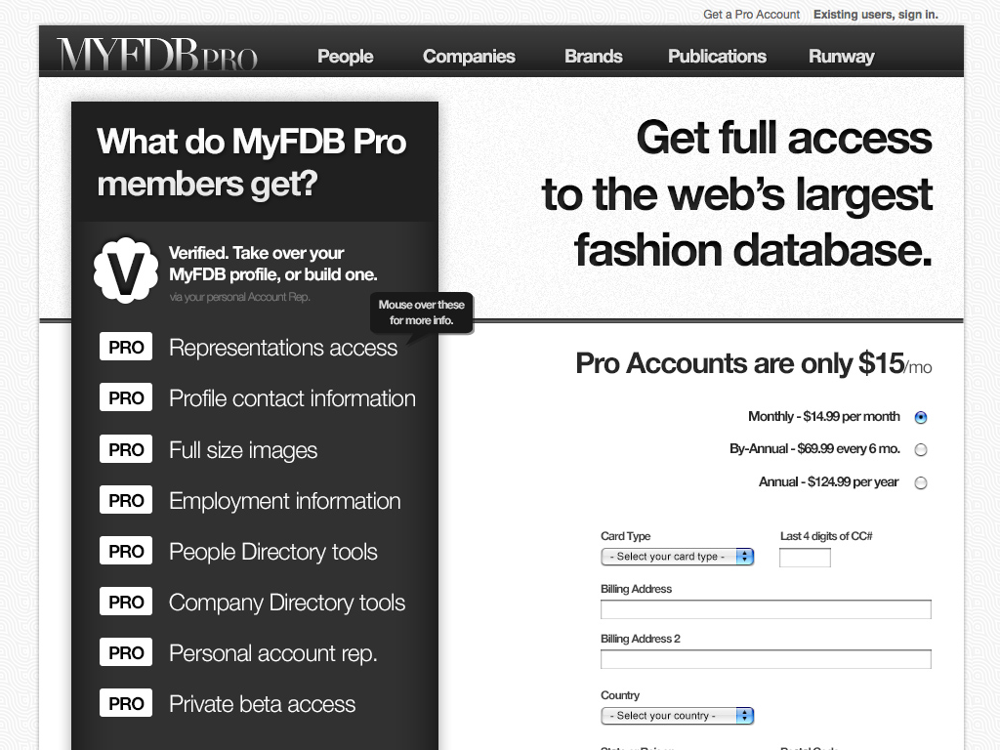1000x750 pixels.
Task: Click the Verified V badge icon
Action: pos(126,270)
